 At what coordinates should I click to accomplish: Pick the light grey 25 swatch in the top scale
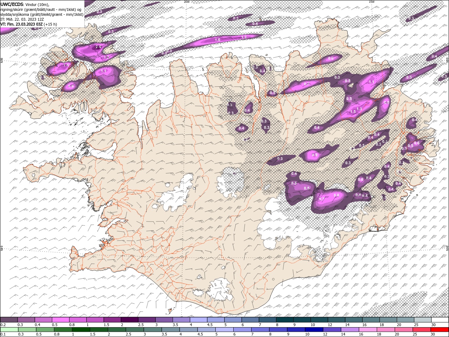pyautogui.click(x=423, y=320)
